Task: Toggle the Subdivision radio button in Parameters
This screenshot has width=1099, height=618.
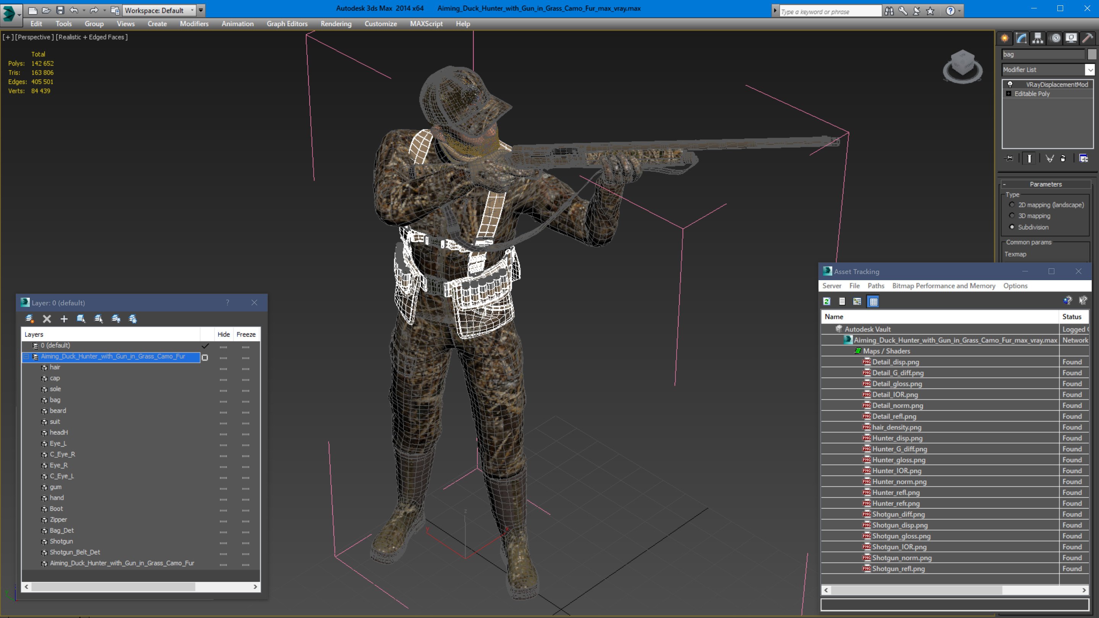Action: pyautogui.click(x=1012, y=228)
